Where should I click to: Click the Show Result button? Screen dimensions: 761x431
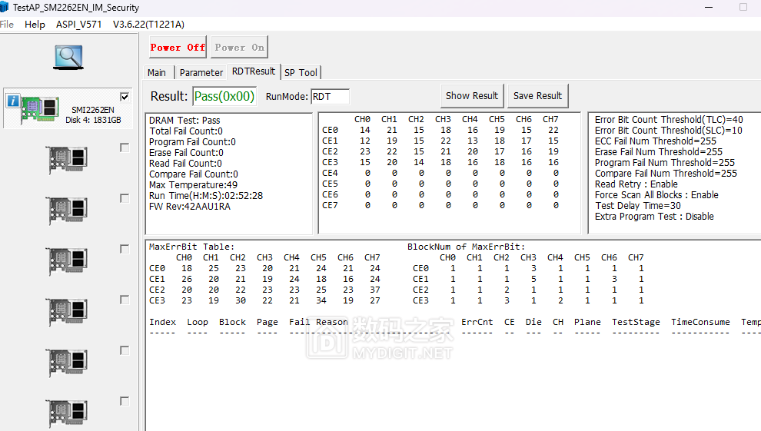click(472, 96)
